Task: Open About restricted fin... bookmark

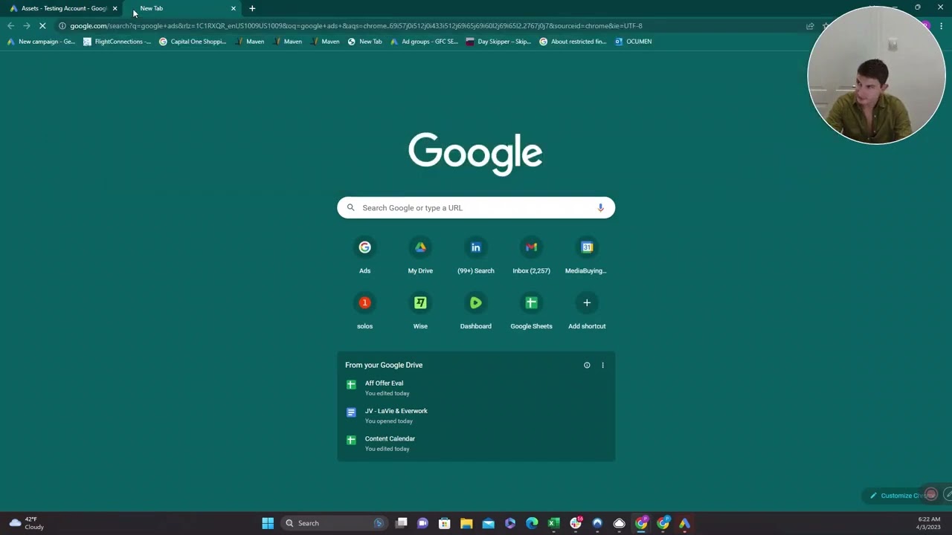Action: [x=573, y=42]
